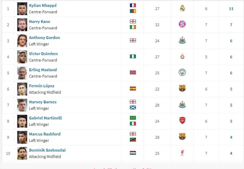Viewport: 244px width, 169px height.
Task: Click Kylian Mbappé's portrait thumbnail
Action: click(x=22, y=8)
